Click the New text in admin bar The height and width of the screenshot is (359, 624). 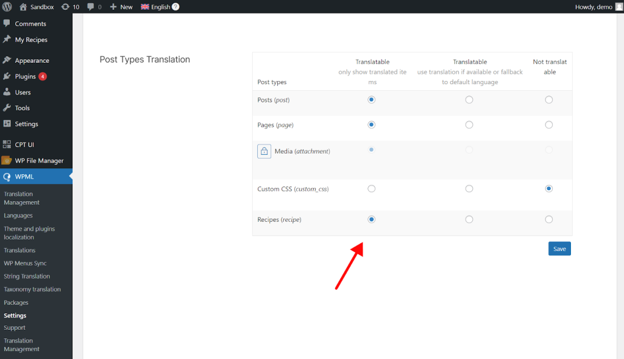(x=126, y=7)
